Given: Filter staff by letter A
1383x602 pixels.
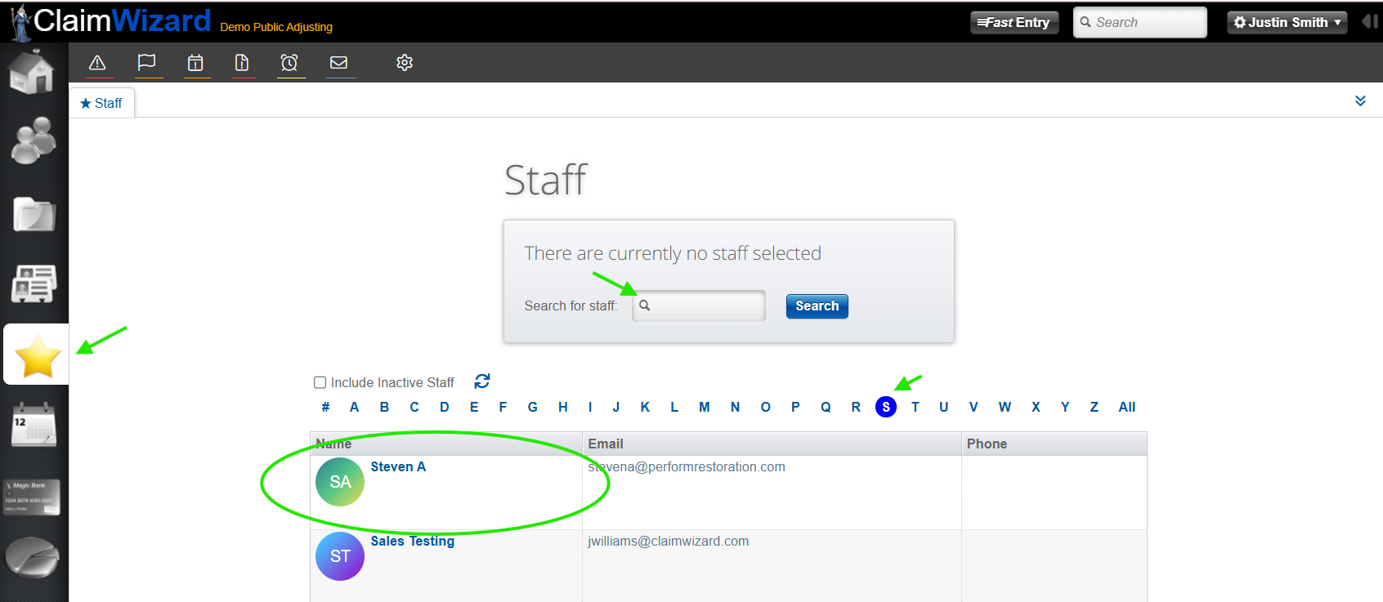Looking at the screenshot, I should (354, 407).
